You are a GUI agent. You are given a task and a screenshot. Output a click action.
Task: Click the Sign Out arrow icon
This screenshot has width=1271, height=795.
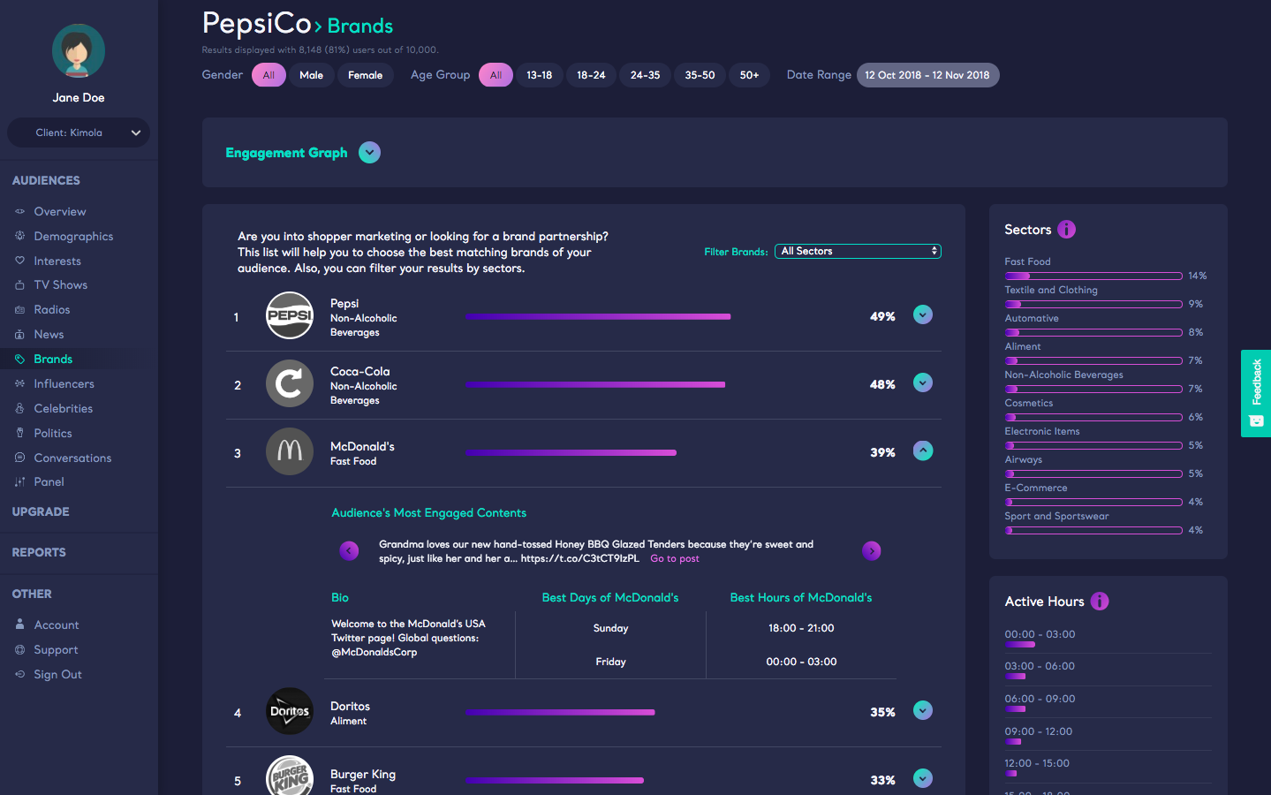[x=19, y=674]
